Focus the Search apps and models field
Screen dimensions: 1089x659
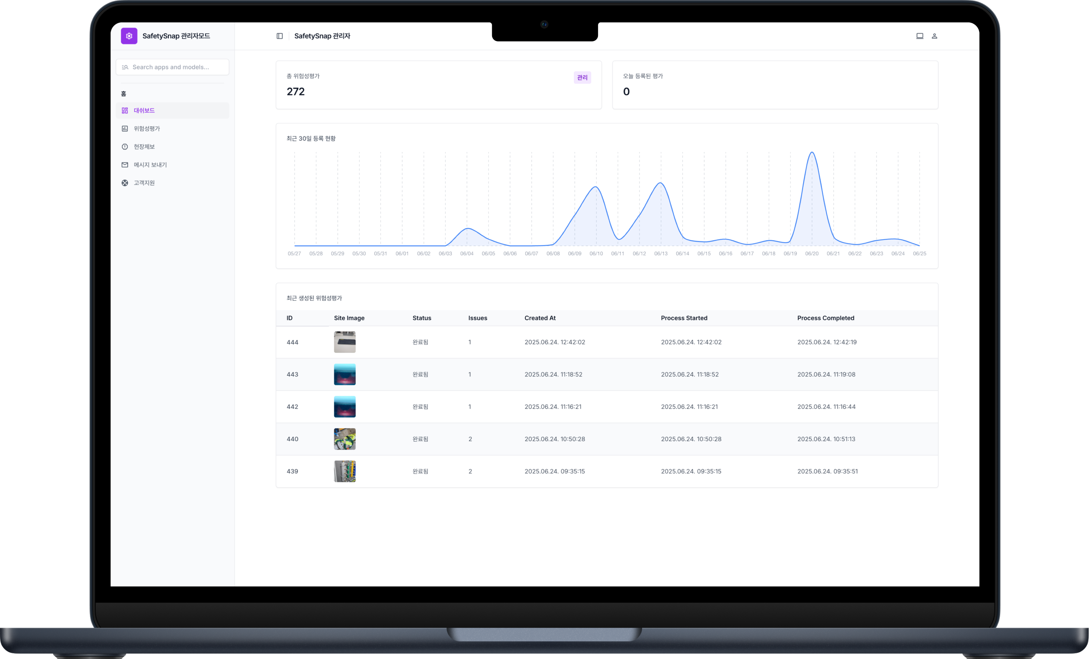tap(172, 67)
